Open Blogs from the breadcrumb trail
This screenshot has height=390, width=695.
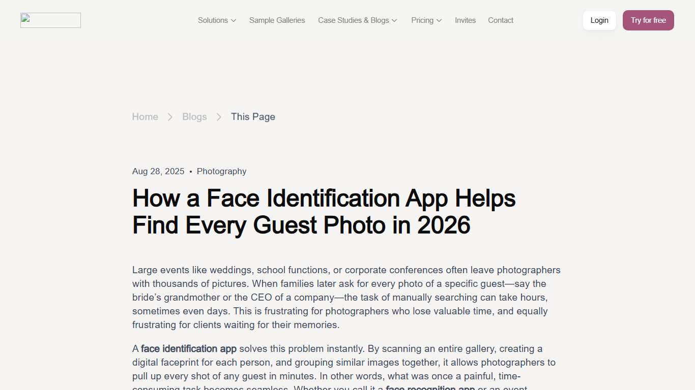click(x=194, y=117)
